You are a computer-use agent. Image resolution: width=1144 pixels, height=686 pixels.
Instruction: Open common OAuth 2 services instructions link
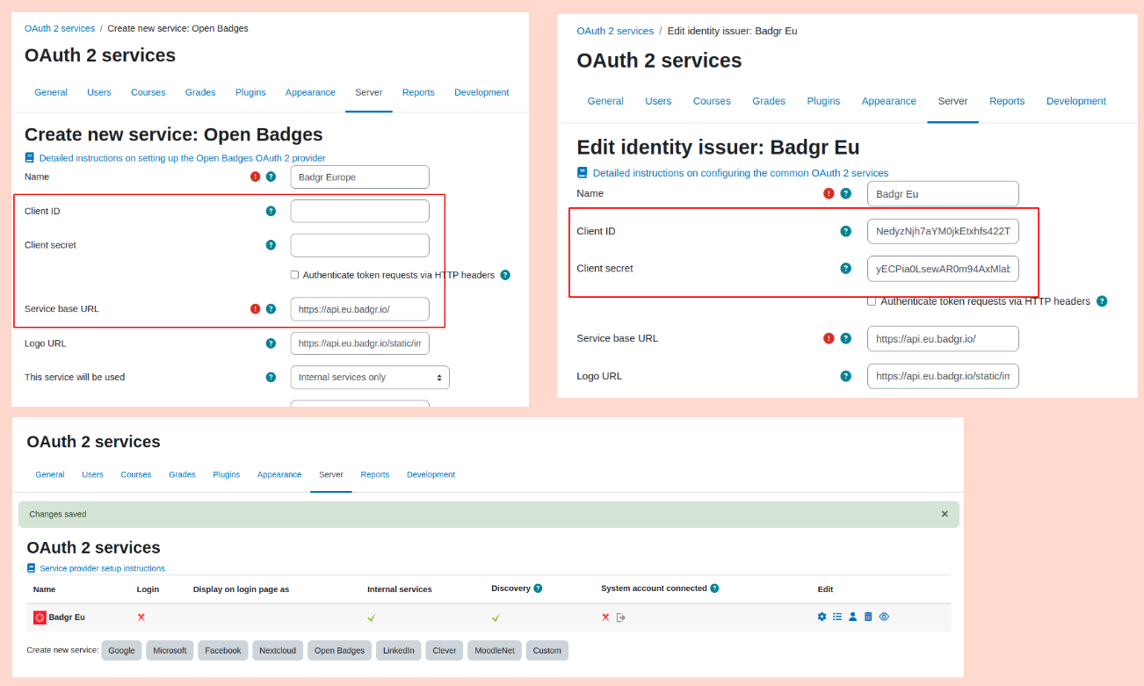[x=741, y=173]
